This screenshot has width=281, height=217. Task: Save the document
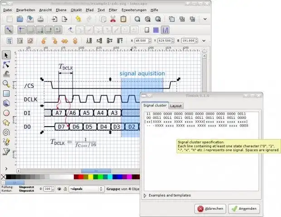coord(30,19)
